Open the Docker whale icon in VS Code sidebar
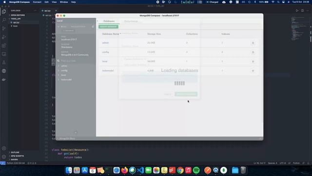Screen dimensions: 312x176 pos(4,80)
